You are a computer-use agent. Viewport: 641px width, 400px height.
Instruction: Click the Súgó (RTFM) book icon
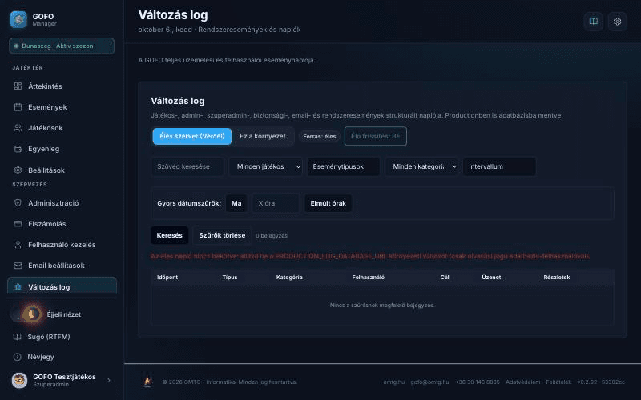[x=17, y=337]
